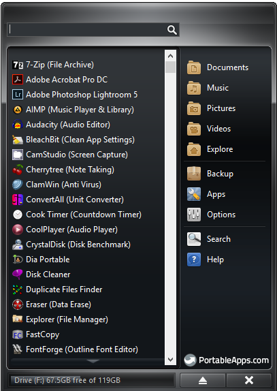Open Explorer file manager icon
The image size is (277, 391).
pyautogui.click(x=18, y=319)
